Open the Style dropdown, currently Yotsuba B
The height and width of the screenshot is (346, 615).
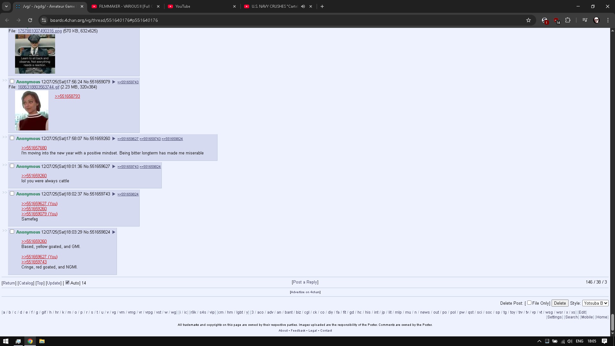tap(595, 303)
